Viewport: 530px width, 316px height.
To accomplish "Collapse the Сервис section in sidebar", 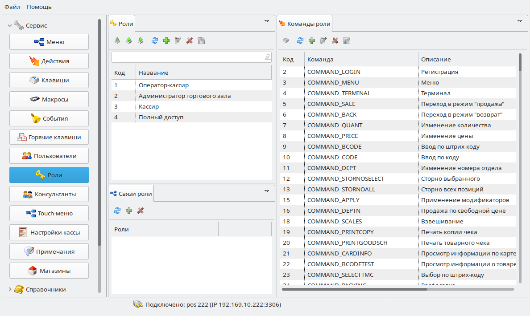I will pyautogui.click(x=10, y=26).
